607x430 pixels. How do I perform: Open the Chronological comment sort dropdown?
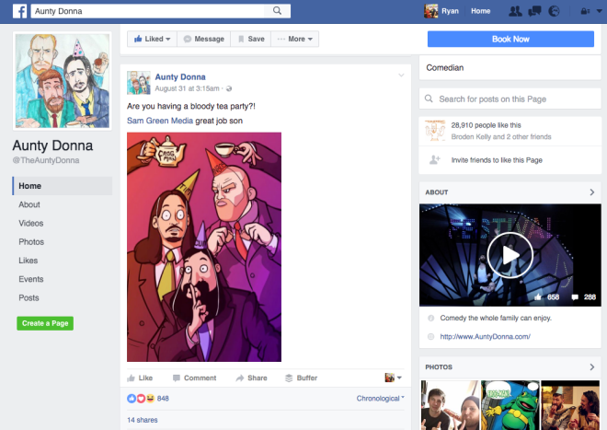[379, 398]
